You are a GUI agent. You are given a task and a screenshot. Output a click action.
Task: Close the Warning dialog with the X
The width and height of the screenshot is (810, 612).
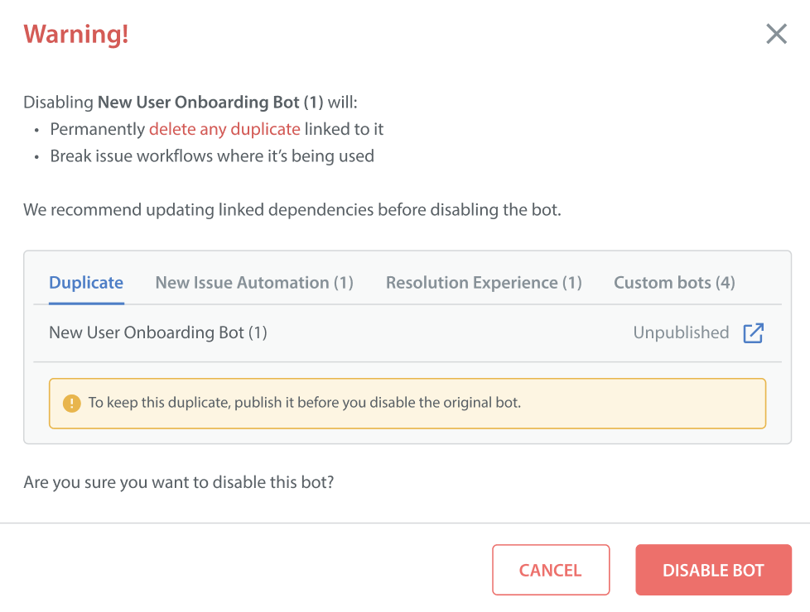pos(776,34)
